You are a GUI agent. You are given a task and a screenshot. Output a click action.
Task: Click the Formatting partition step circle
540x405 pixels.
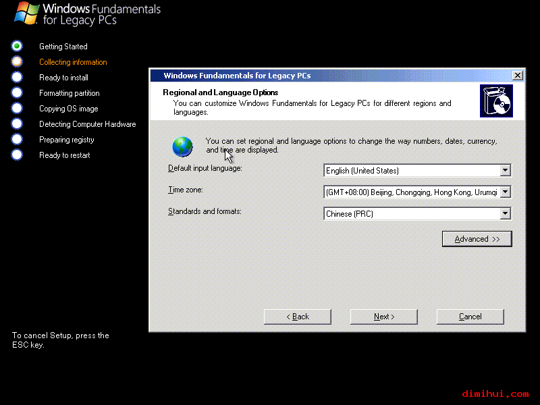click(x=17, y=92)
